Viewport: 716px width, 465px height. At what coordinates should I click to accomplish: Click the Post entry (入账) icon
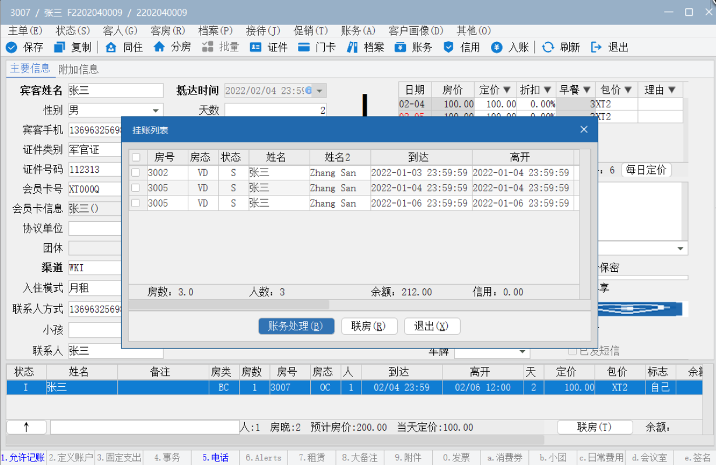tap(497, 47)
